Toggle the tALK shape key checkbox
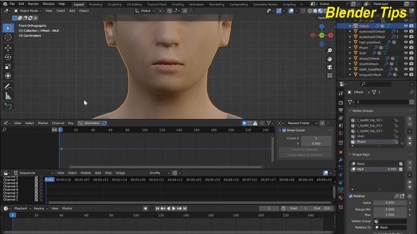This screenshot has height=234, width=417. pyautogui.click(x=401, y=169)
